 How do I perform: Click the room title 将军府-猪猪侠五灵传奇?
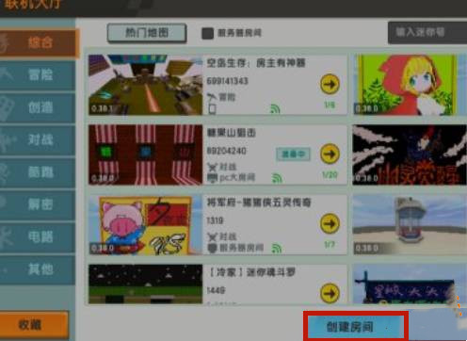[x=259, y=203]
